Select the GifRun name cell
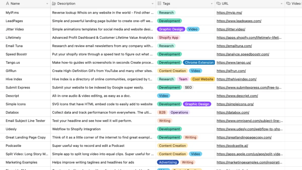Image resolution: width=302 pixels, height=170 pixels. click(x=25, y=71)
